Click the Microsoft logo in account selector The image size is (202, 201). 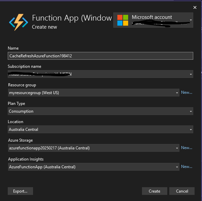tap(123, 20)
